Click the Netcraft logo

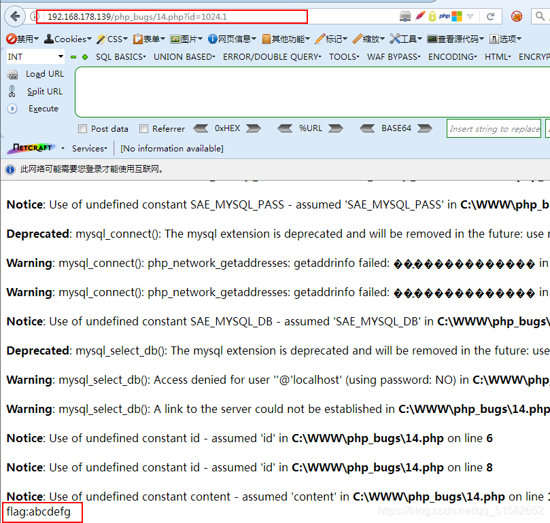[x=33, y=148]
